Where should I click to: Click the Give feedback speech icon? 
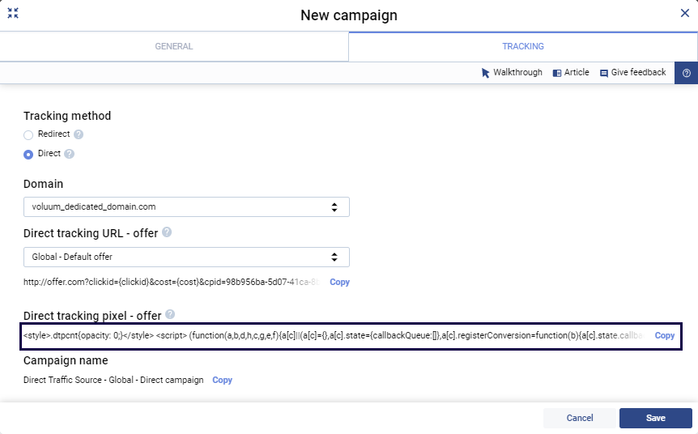point(604,73)
